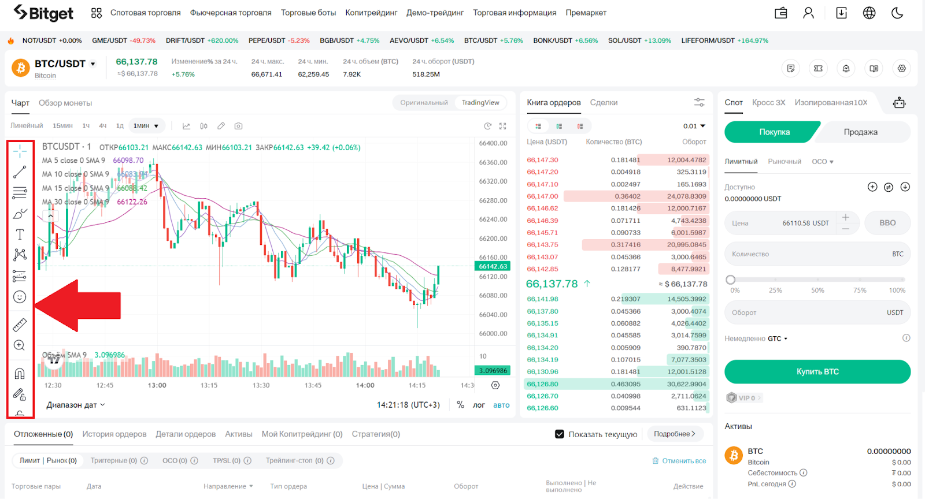The image size is (925, 499).
Task: Open the 1мин timeframe dropdown
Action: coord(146,126)
